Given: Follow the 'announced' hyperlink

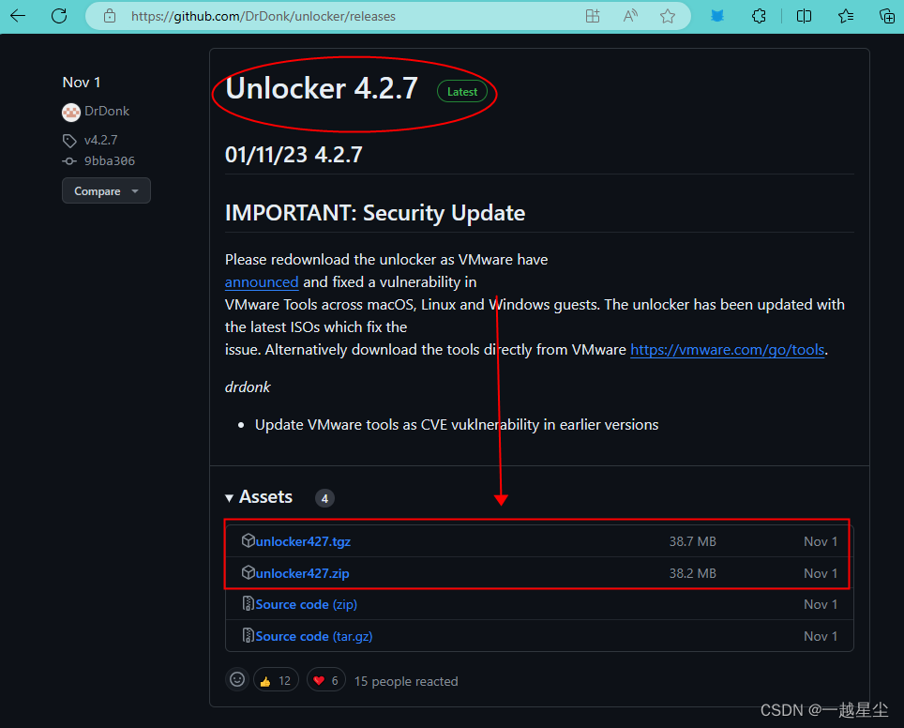Looking at the screenshot, I should click(262, 282).
